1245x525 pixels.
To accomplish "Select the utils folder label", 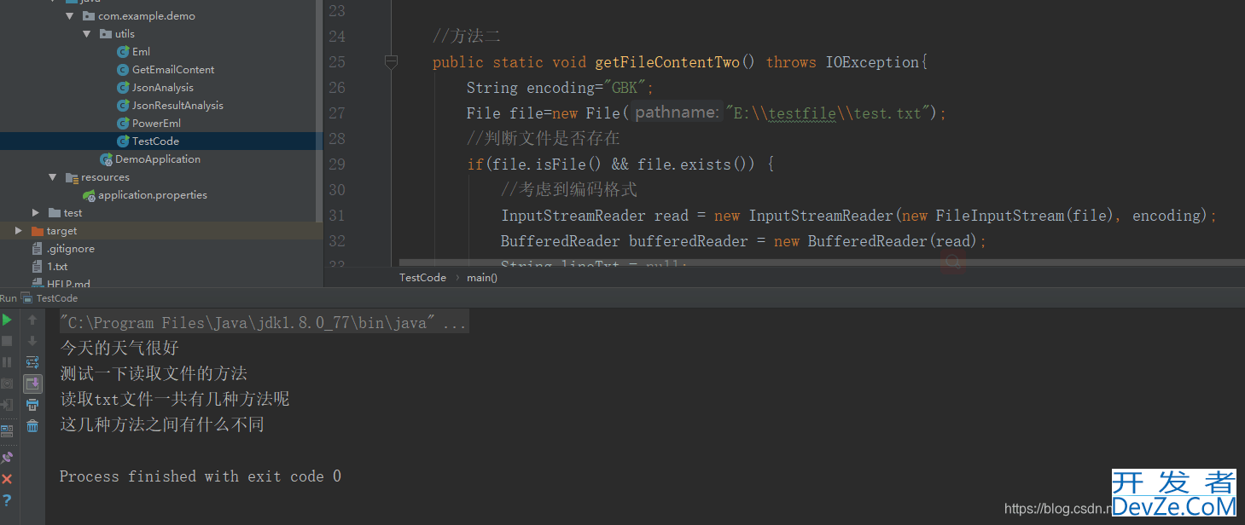I will 125,34.
